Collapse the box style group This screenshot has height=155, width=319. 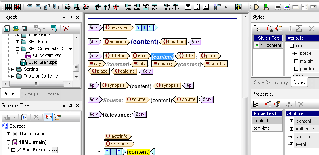(292, 46)
